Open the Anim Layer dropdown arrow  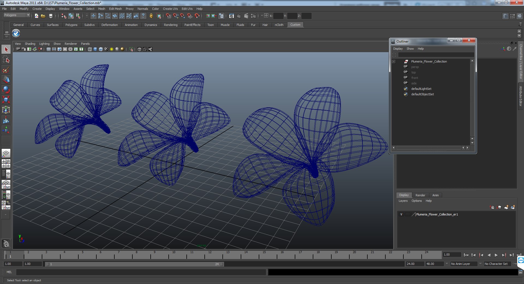[447, 264]
